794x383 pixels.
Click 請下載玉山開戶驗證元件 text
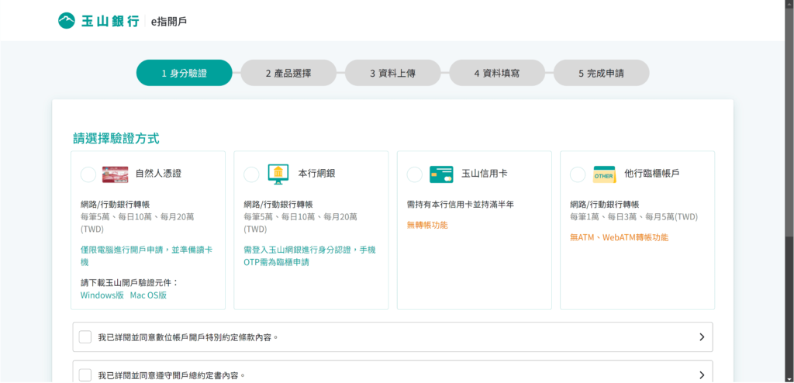(x=129, y=283)
